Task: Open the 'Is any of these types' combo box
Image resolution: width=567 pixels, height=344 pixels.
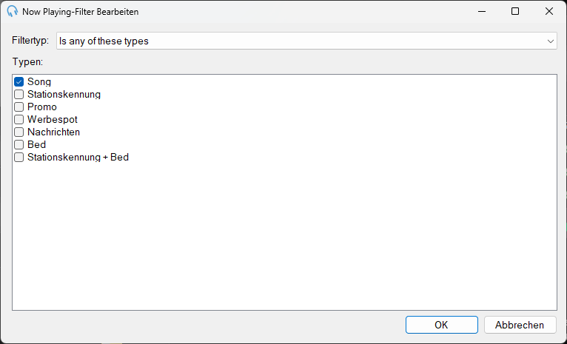Action: (x=306, y=41)
